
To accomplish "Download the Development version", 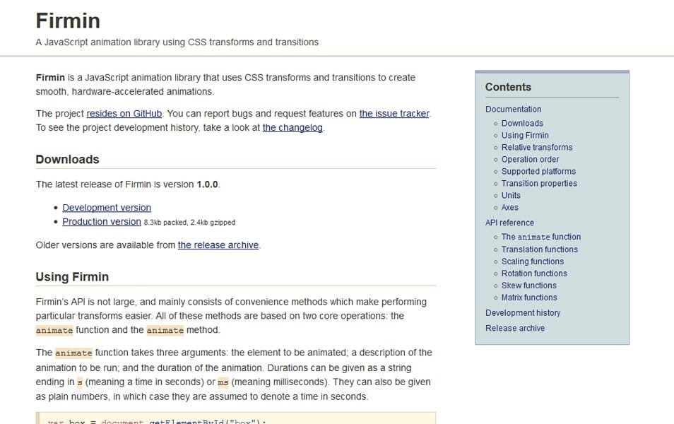I will [x=107, y=208].
